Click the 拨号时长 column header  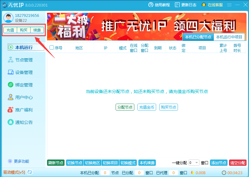237,48
